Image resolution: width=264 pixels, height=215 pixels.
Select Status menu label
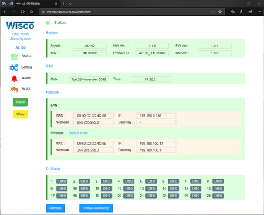click(x=26, y=56)
